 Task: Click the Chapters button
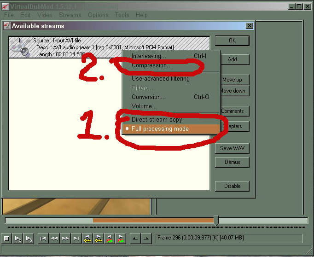tap(236, 126)
